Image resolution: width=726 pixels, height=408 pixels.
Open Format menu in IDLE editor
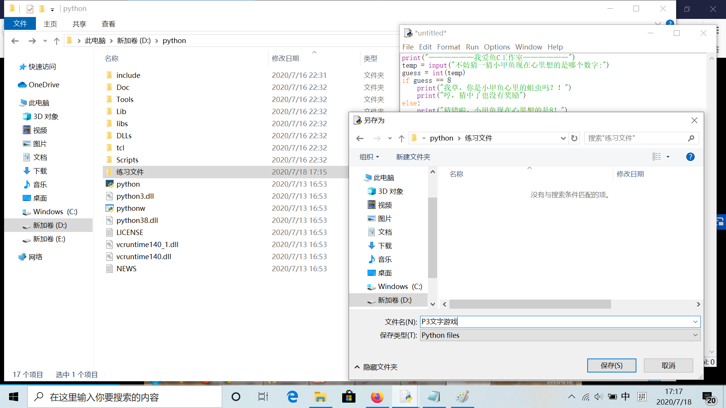tap(448, 47)
